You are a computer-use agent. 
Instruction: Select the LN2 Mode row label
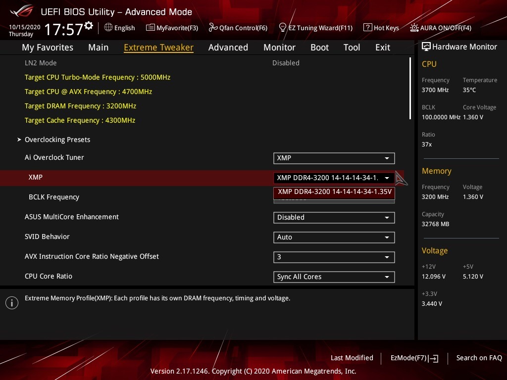[41, 63]
